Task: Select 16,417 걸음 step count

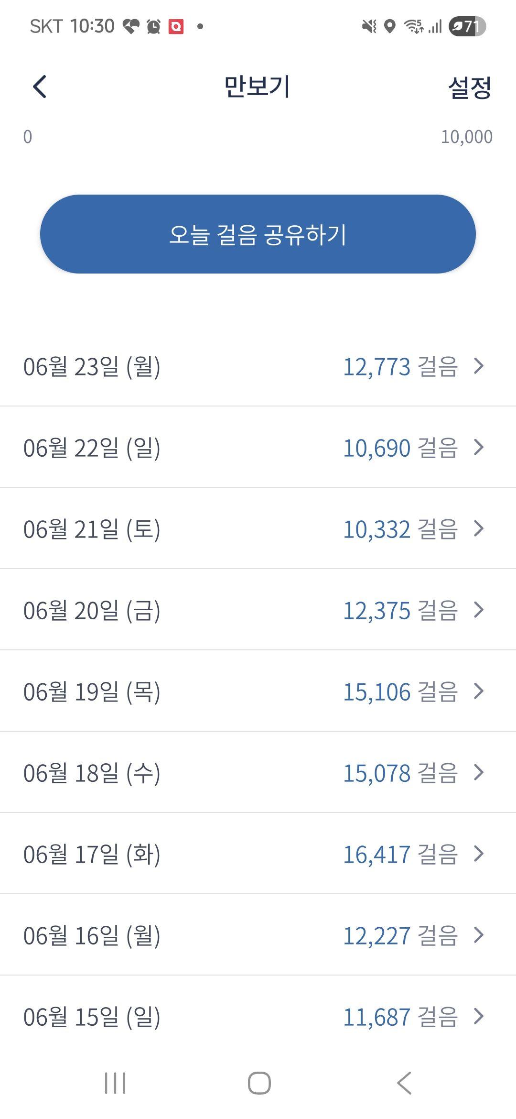Action: [x=400, y=855]
